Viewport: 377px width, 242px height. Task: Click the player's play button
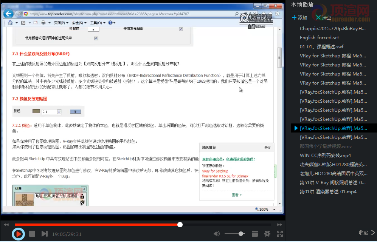click(x=18, y=234)
